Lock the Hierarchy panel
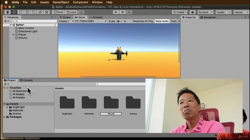250x140 pixels. 52,17
